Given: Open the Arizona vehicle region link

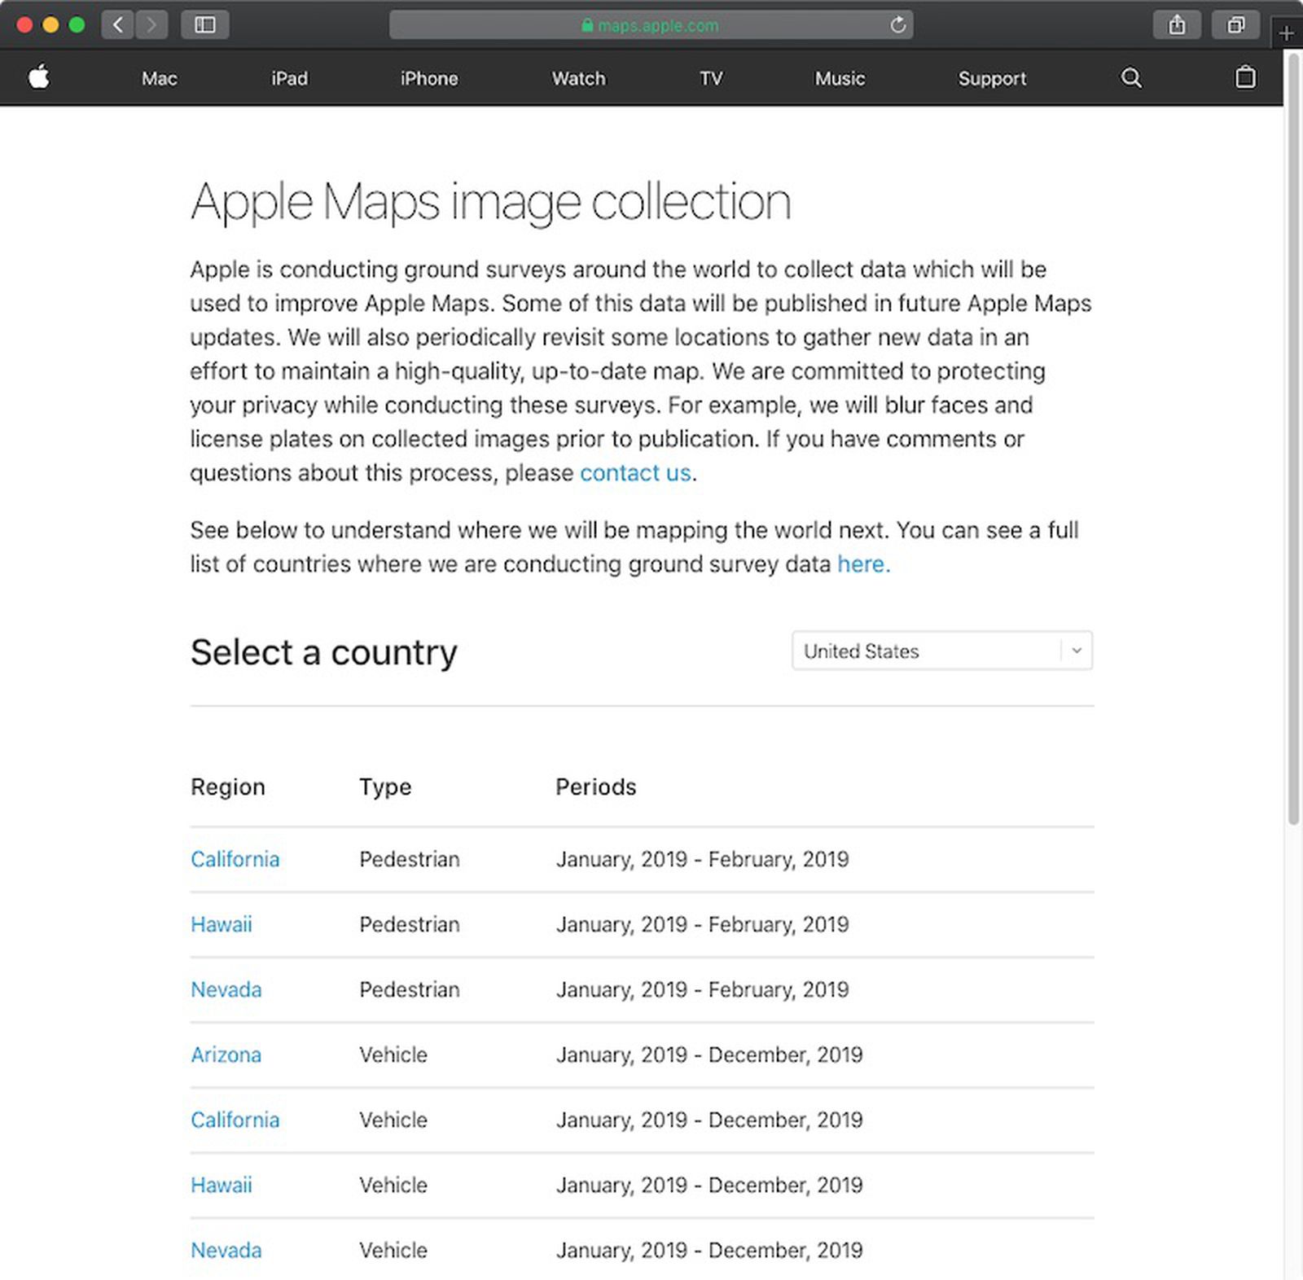Looking at the screenshot, I should (226, 1054).
